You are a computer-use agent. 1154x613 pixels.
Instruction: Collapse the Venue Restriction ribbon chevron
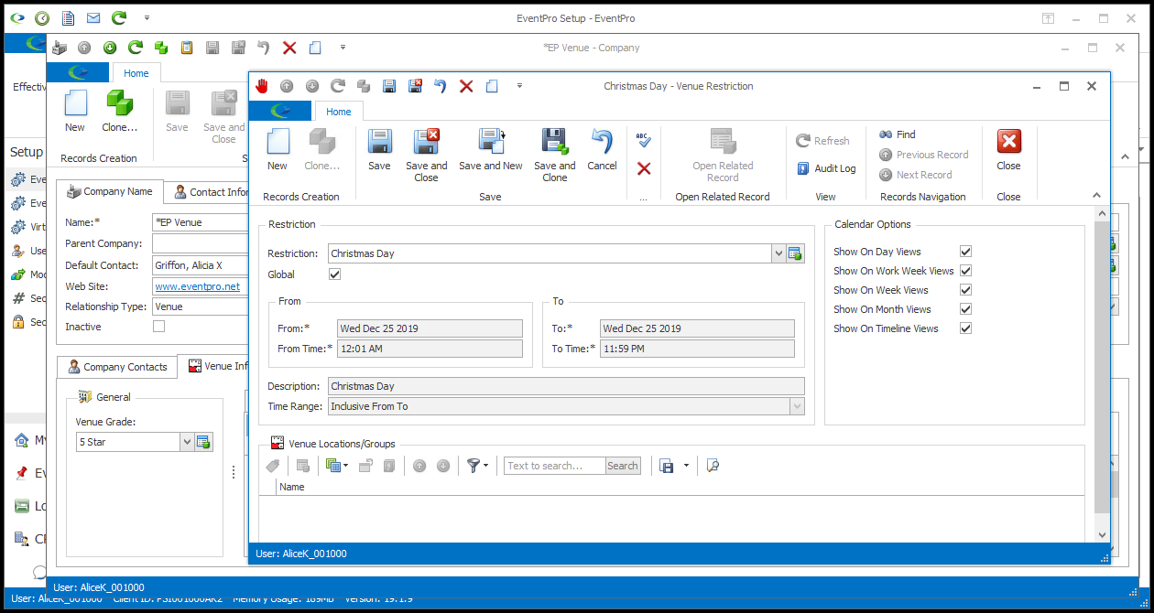[1096, 195]
